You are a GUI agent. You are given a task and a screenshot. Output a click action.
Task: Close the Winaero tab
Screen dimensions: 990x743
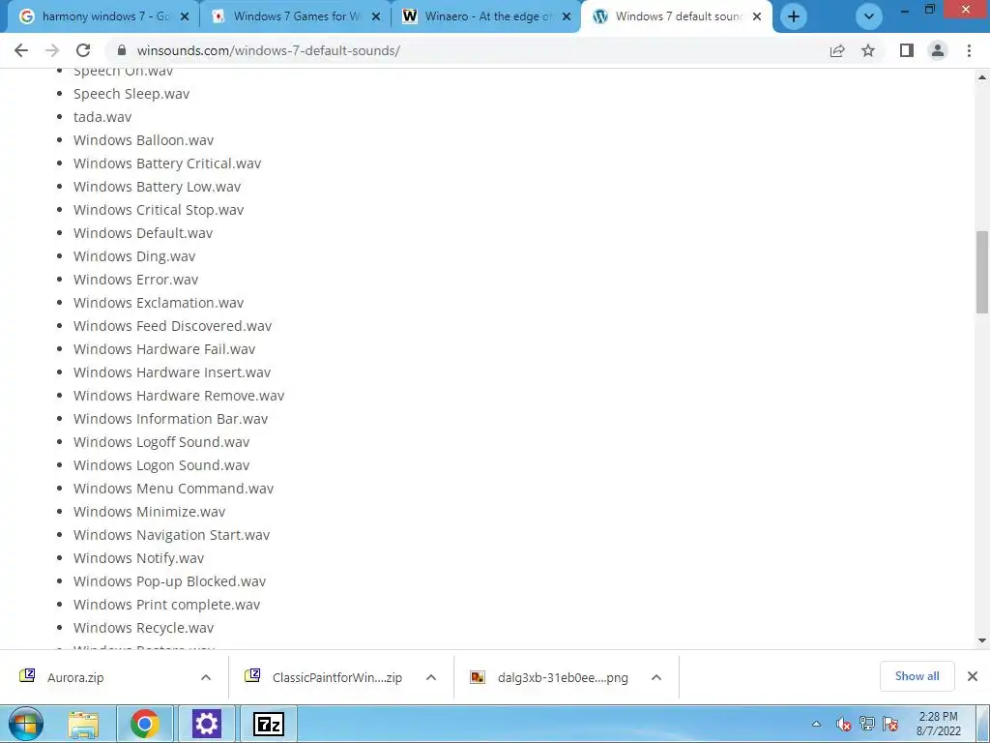[x=567, y=17]
